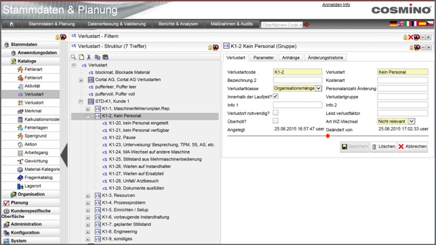Click the Verlustartcode field showing K1-2

click(x=298, y=72)
